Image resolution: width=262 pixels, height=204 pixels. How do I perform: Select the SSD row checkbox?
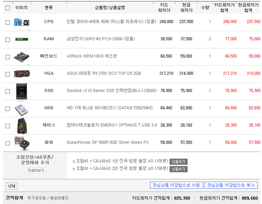7,91
